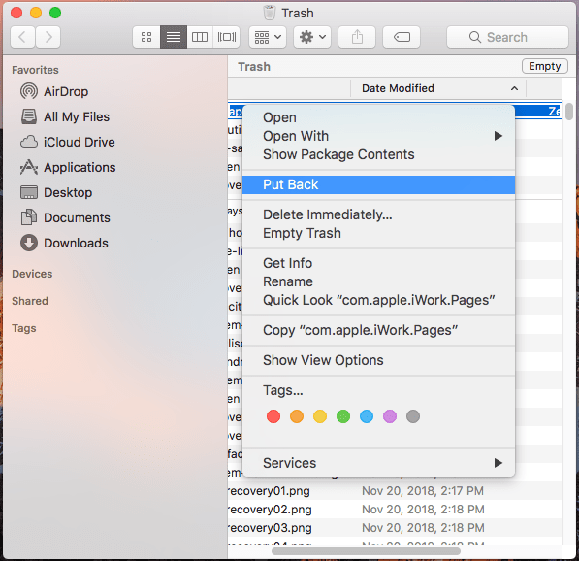The width and height of the screenshot is (579, 561).
Task: Choose Show Package Contents
Action: [x=378, y=154]
